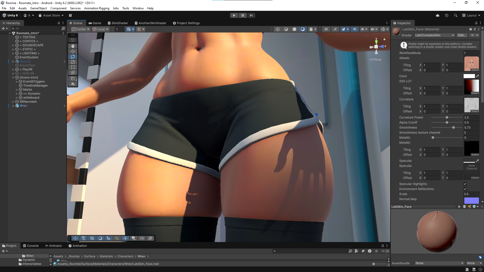The image size is (484, 272).
Task: Click the Pause button
Action: tap(243, 15)
